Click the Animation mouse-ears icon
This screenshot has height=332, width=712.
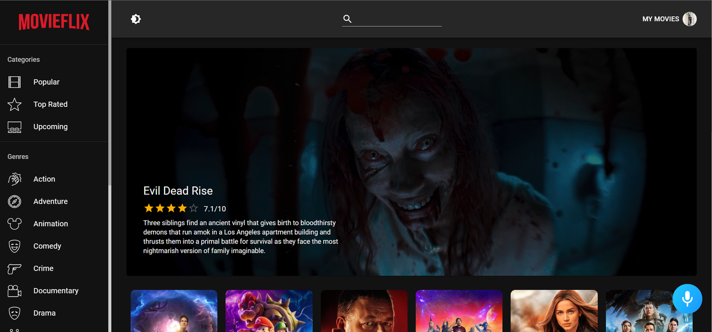pos(14,224)
